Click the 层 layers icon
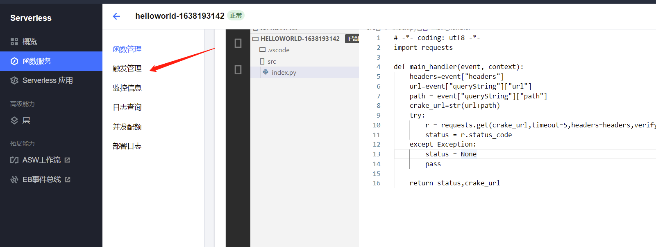The image size is (656, 247). click(x=14, y=120)
